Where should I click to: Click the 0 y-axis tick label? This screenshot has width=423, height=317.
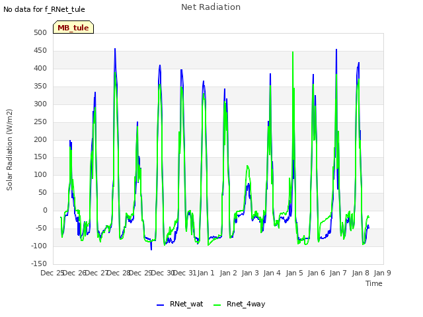(x=45, y=210)
